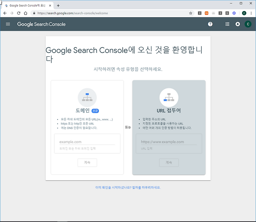Go to browser home page

pyautogui.click(x=26, y=13)
